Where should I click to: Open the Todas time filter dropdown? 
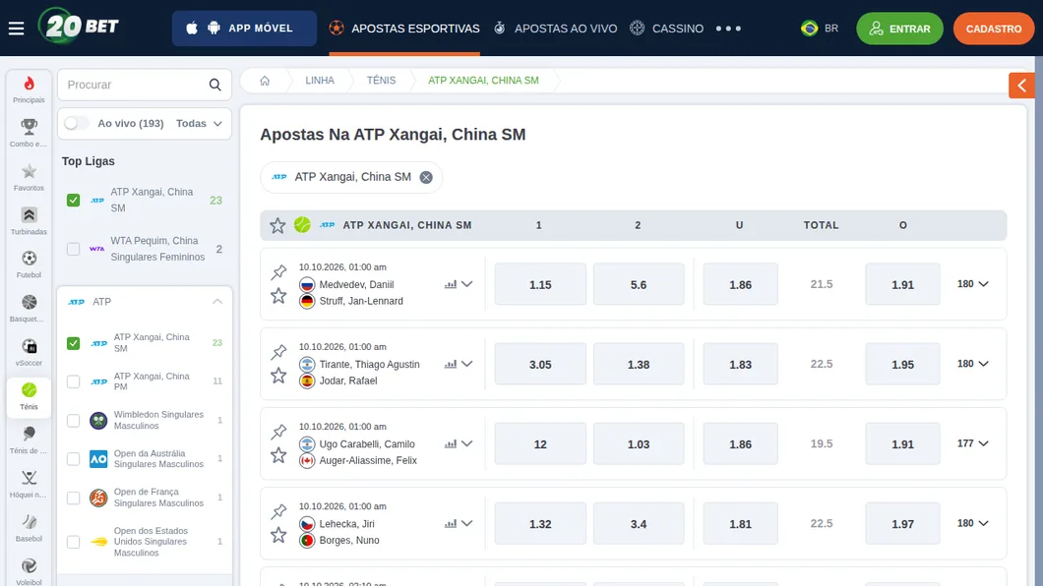pos(199,124)
